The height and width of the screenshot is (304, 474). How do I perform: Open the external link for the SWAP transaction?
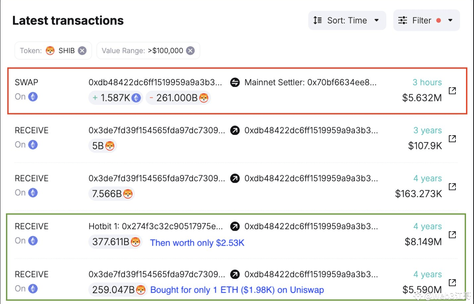click(x=452, y=90)
